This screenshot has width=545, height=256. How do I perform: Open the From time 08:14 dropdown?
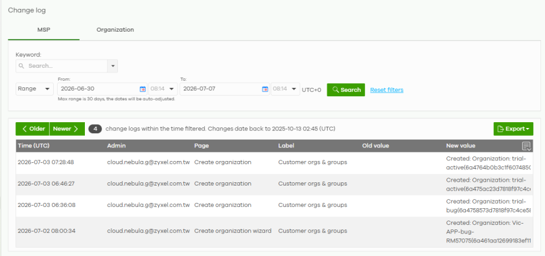click(x=163, y=89)
